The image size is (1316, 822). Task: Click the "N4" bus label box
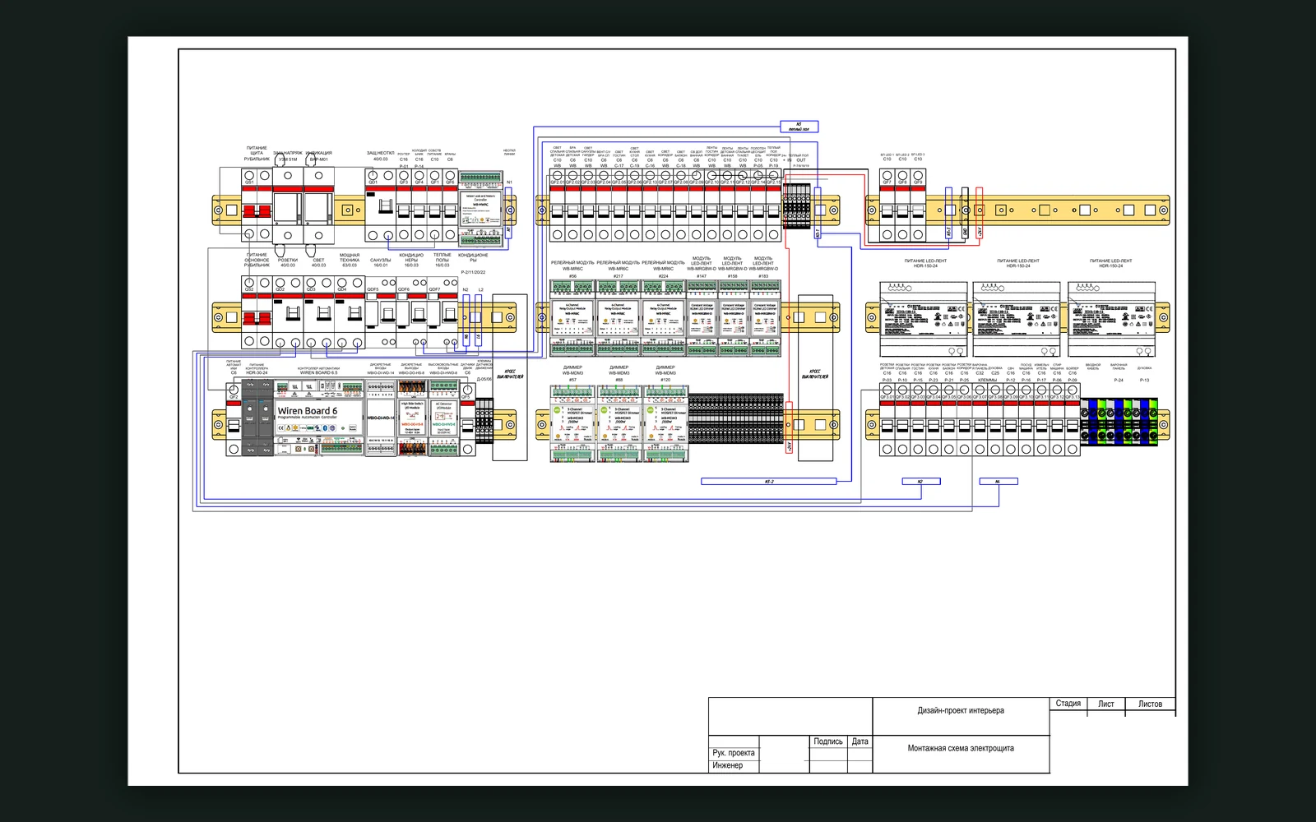coord(998,482)
